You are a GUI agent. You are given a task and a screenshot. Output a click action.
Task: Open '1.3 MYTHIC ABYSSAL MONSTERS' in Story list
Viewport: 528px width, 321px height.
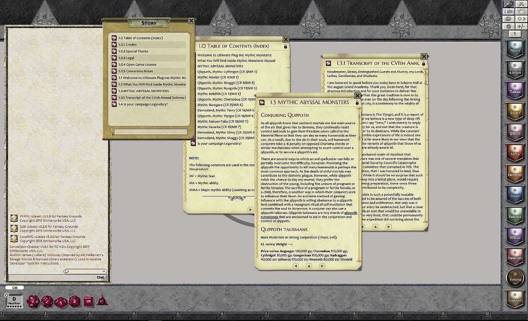[149, 91]
